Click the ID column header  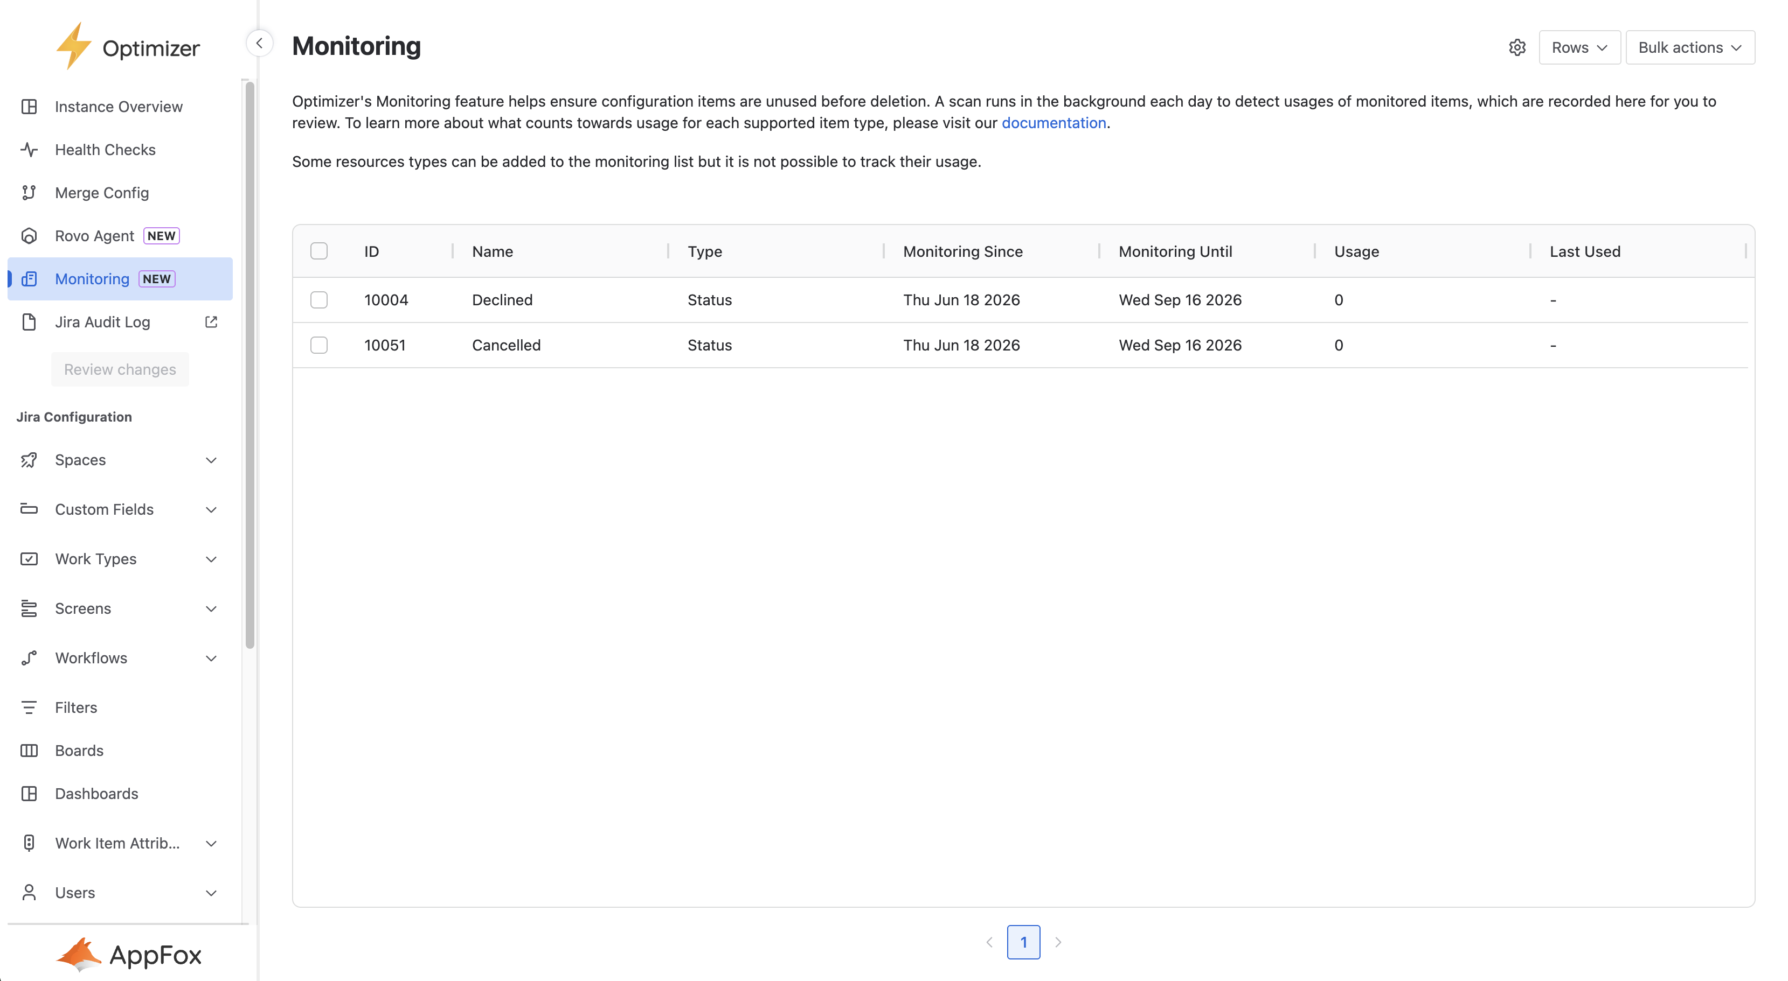pyautogui.click(x=371, y=251)
